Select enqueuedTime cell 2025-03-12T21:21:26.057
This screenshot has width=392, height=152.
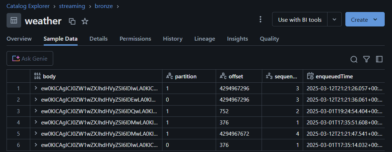pyautogui.click(x=344, y=88)
